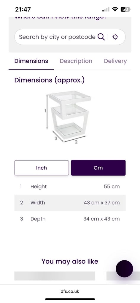Tap the dfs.co.uk address bar
This screenshot has height=303, width=140.
tap(70, 291)
